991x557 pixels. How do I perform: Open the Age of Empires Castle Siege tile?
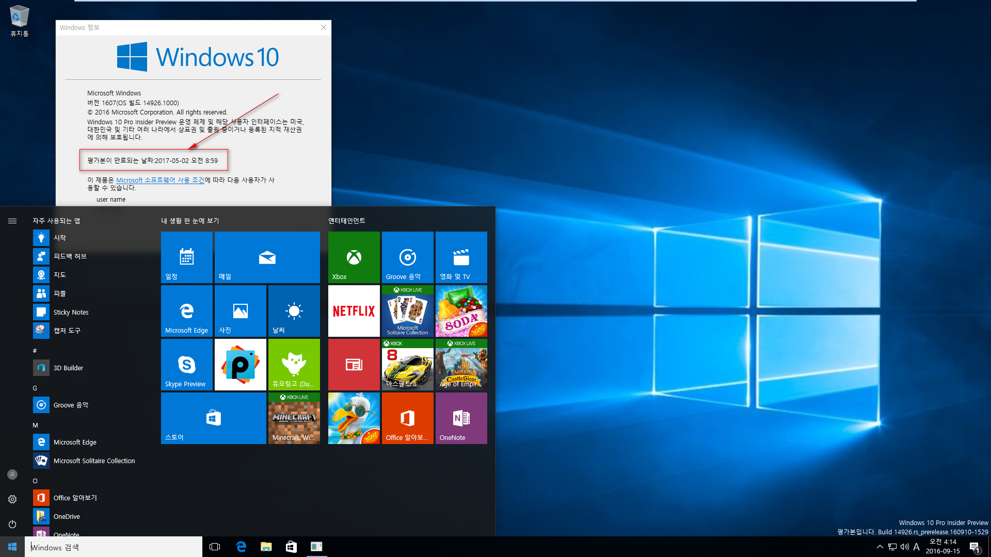pyautogui.click(x=461, y=364)
